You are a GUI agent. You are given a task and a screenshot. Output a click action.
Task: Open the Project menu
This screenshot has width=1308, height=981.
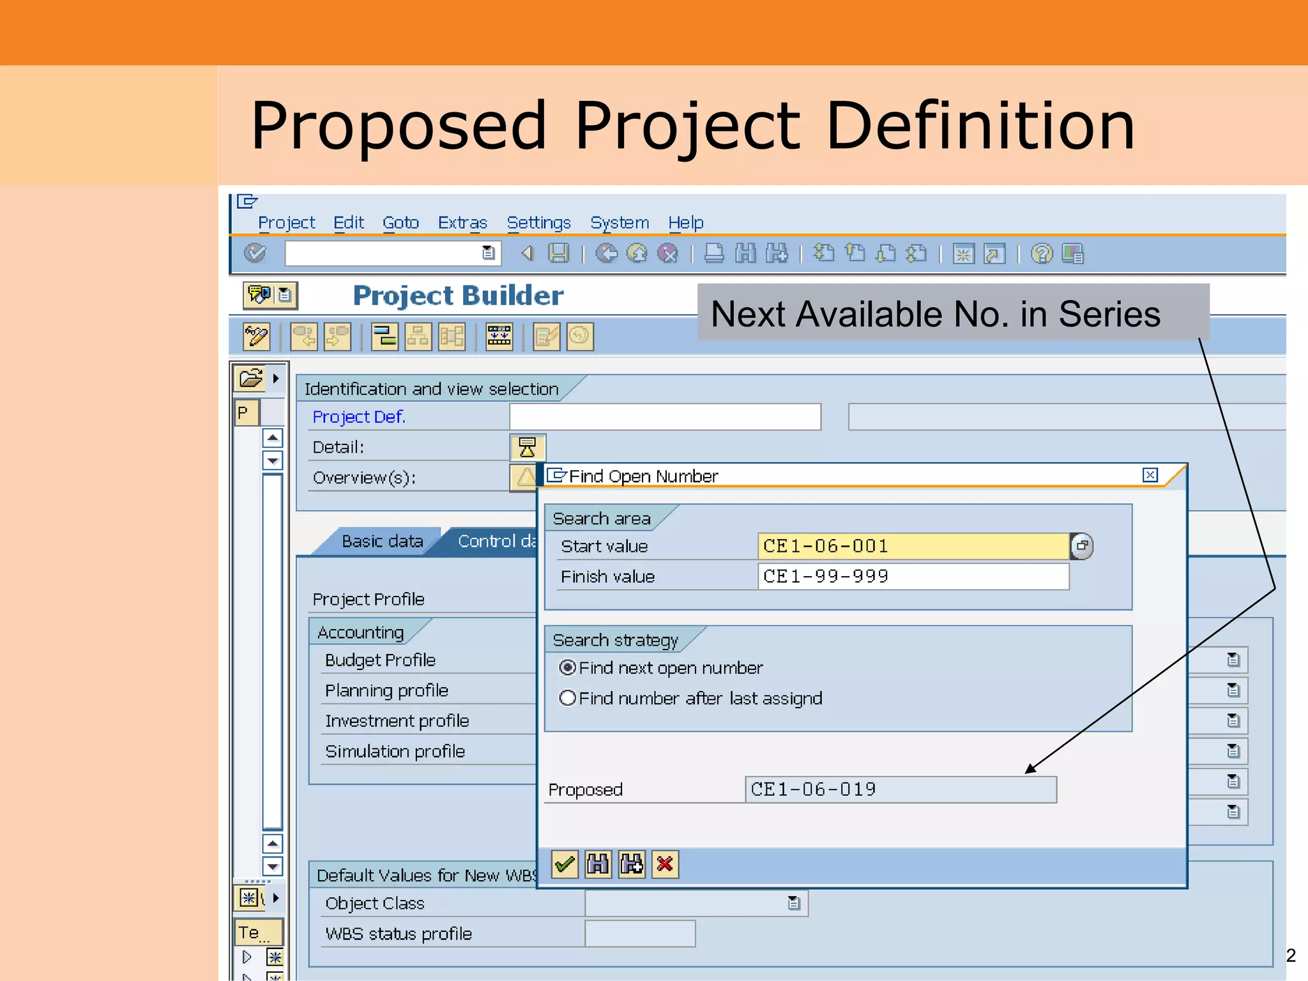click(287, 222)
